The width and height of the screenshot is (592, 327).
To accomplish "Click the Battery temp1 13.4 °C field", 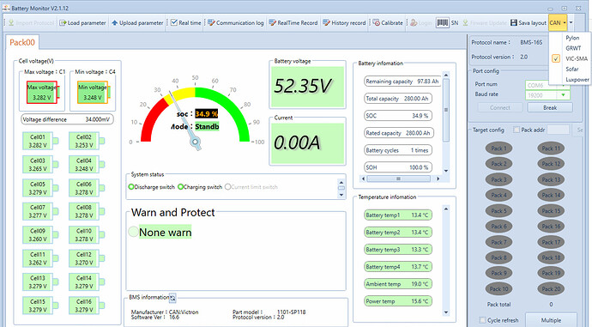I will click(398, 215).
